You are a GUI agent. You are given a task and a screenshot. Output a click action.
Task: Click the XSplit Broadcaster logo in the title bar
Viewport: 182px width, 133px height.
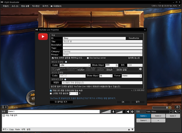point(2,2)
